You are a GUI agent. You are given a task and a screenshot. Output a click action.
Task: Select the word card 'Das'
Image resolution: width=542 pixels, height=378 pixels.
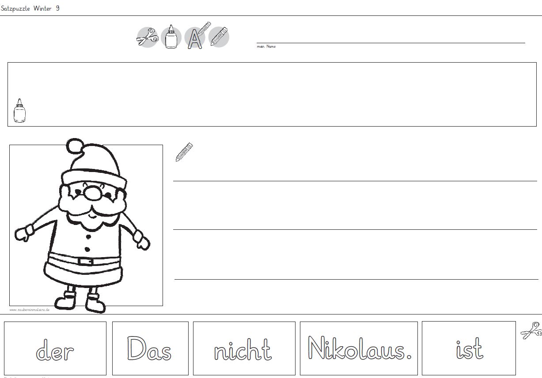click(150, 348)
